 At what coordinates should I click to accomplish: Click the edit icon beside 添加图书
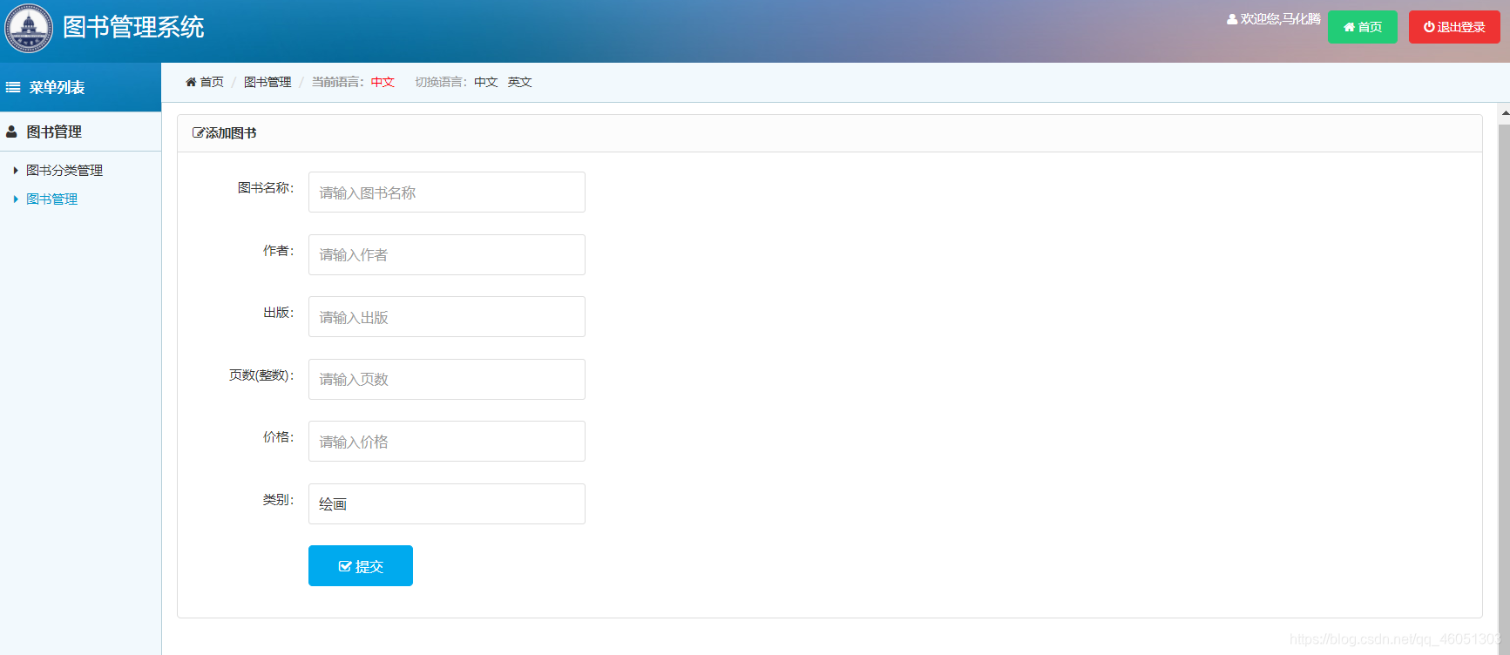[x=198, y=133]
